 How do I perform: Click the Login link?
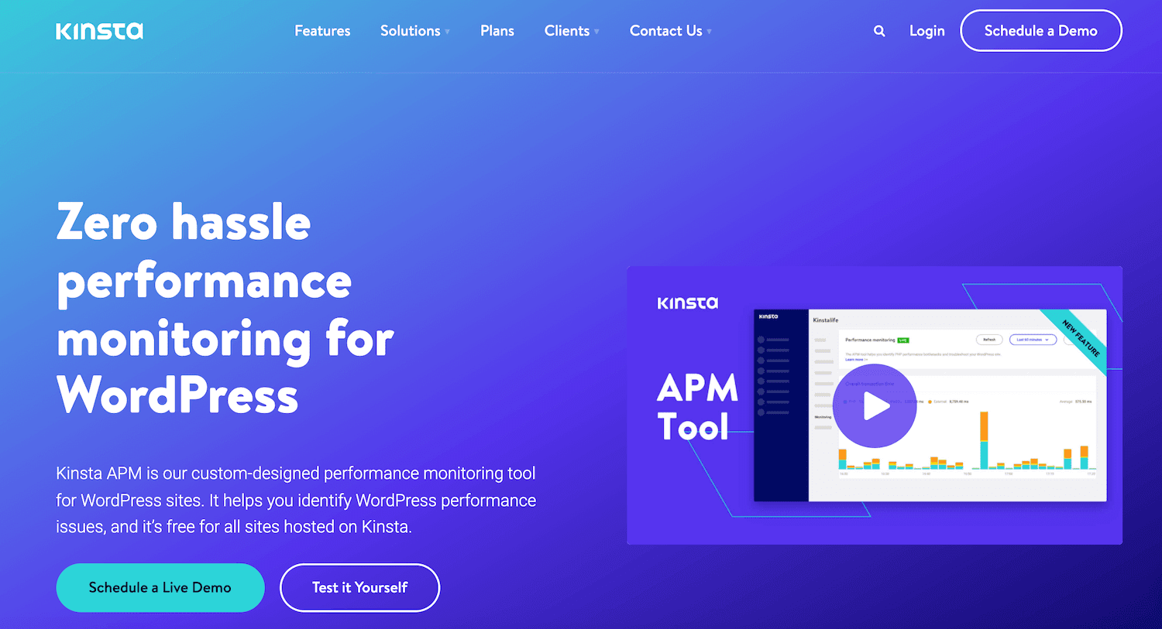(927, 31)
